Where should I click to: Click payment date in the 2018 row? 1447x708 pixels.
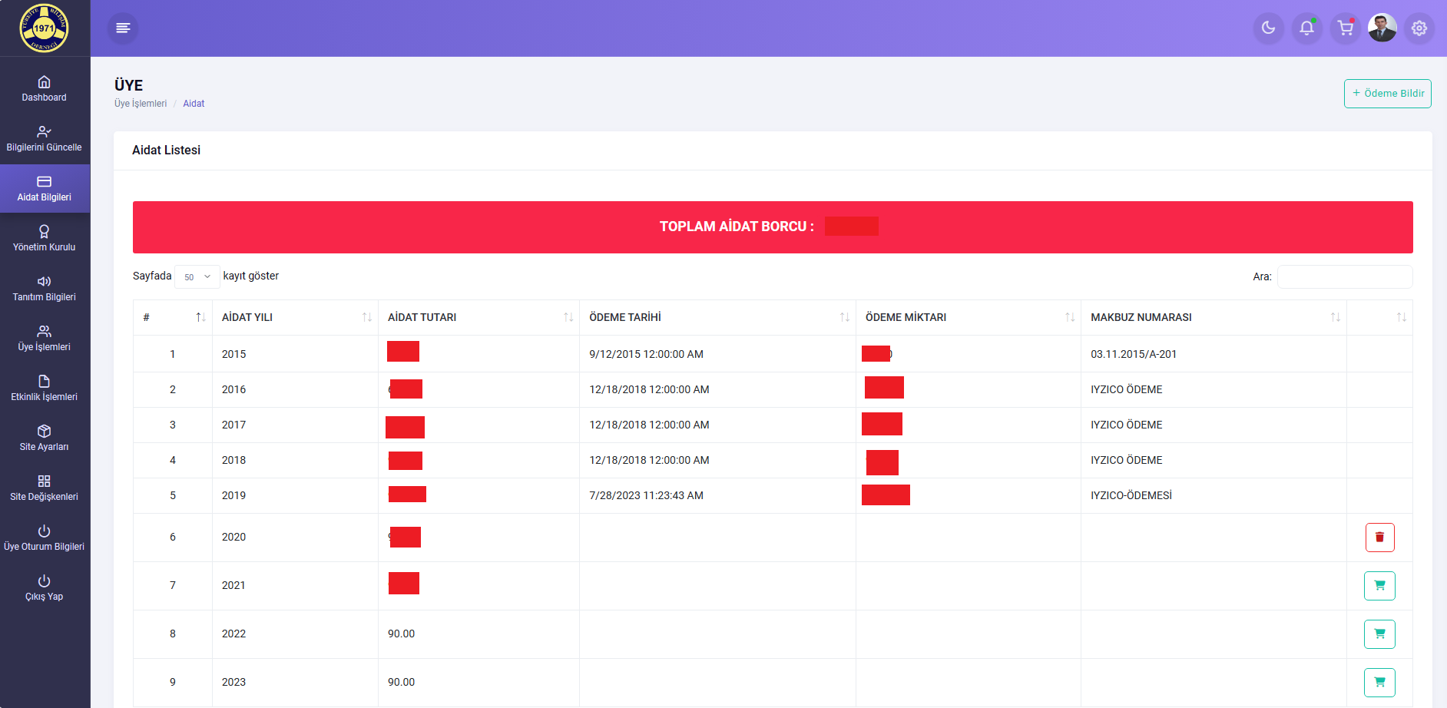point(650,460)
